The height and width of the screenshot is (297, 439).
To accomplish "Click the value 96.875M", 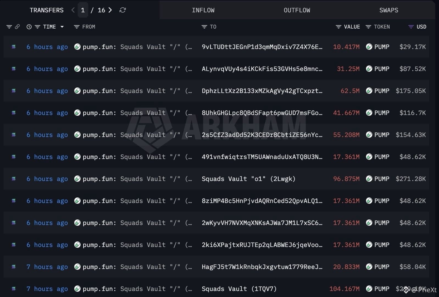I will [346, 179].
